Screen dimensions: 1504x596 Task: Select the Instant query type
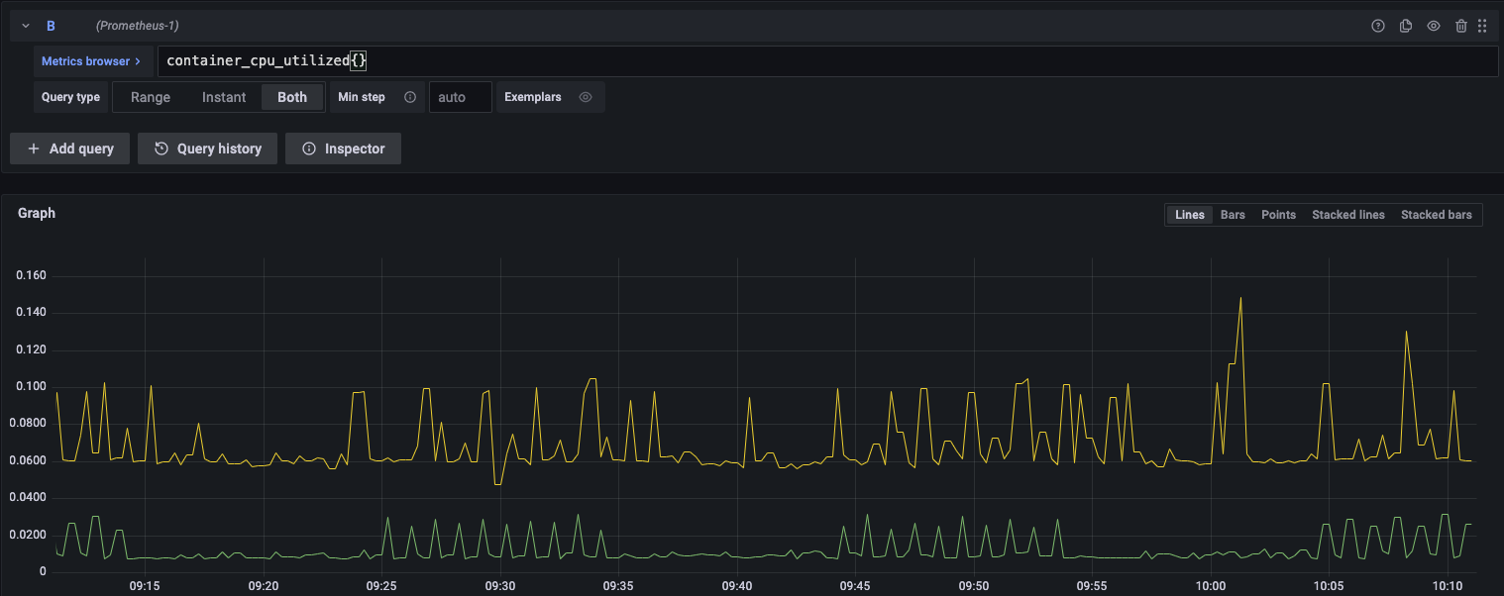pos(224,97)
